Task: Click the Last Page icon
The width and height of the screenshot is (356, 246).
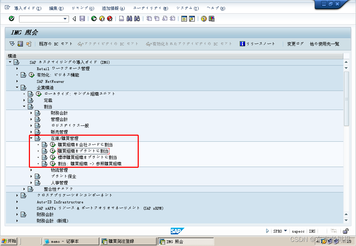Action: coord(173,19)
